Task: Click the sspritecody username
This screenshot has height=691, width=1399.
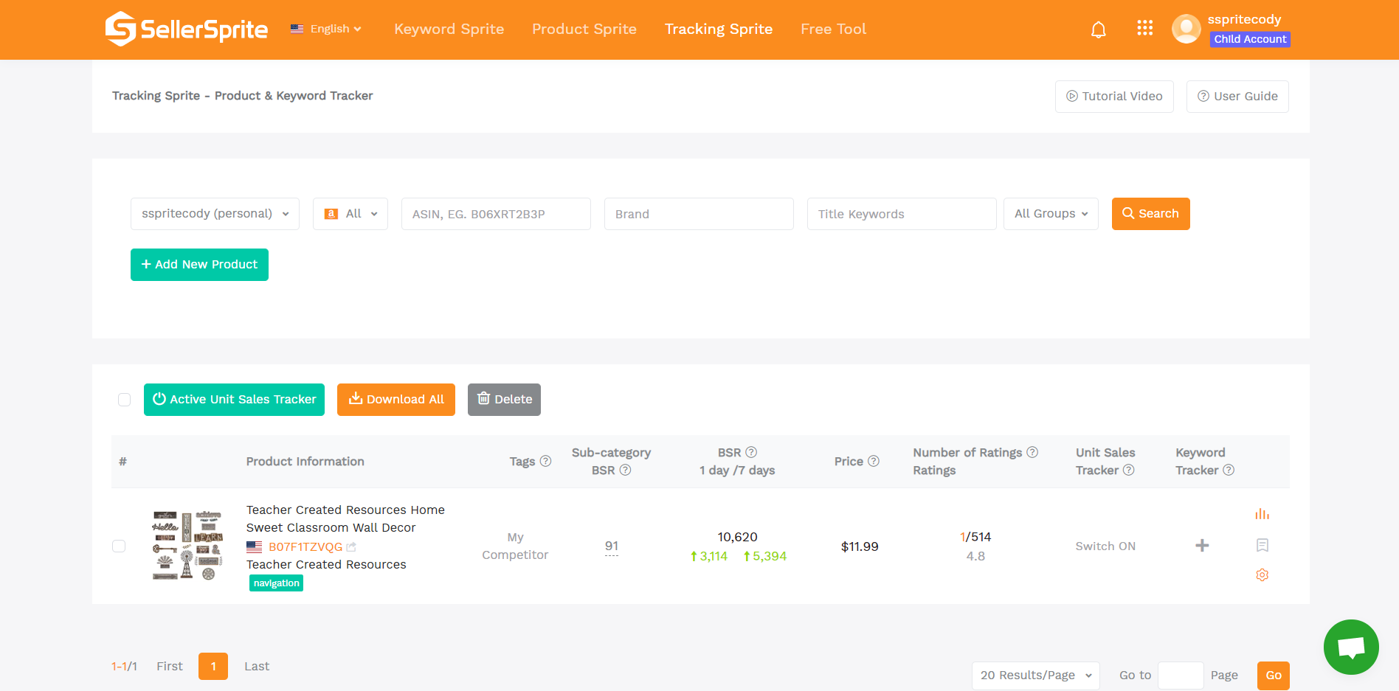Action: click(1244, 19)
